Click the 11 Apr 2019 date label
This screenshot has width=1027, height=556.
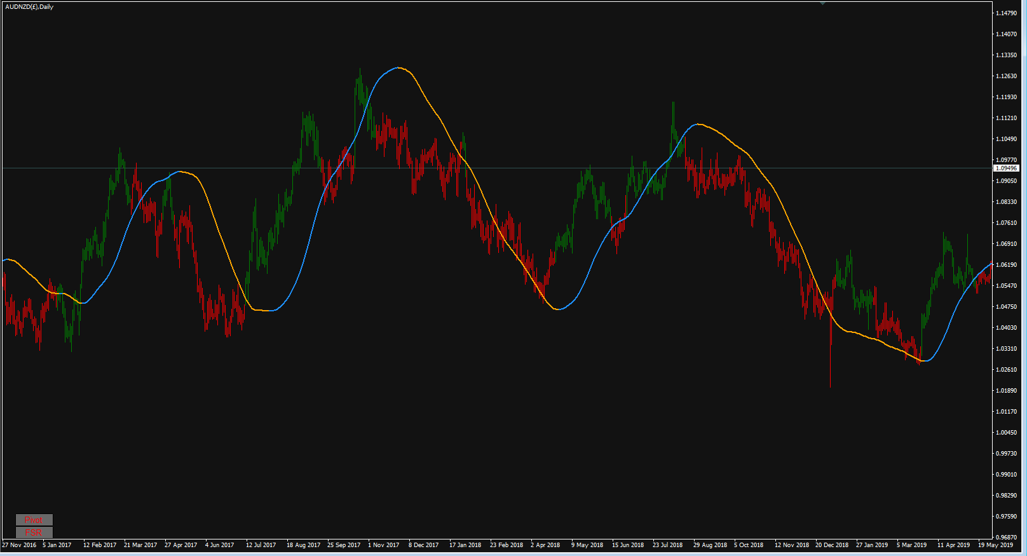[954, 545]
